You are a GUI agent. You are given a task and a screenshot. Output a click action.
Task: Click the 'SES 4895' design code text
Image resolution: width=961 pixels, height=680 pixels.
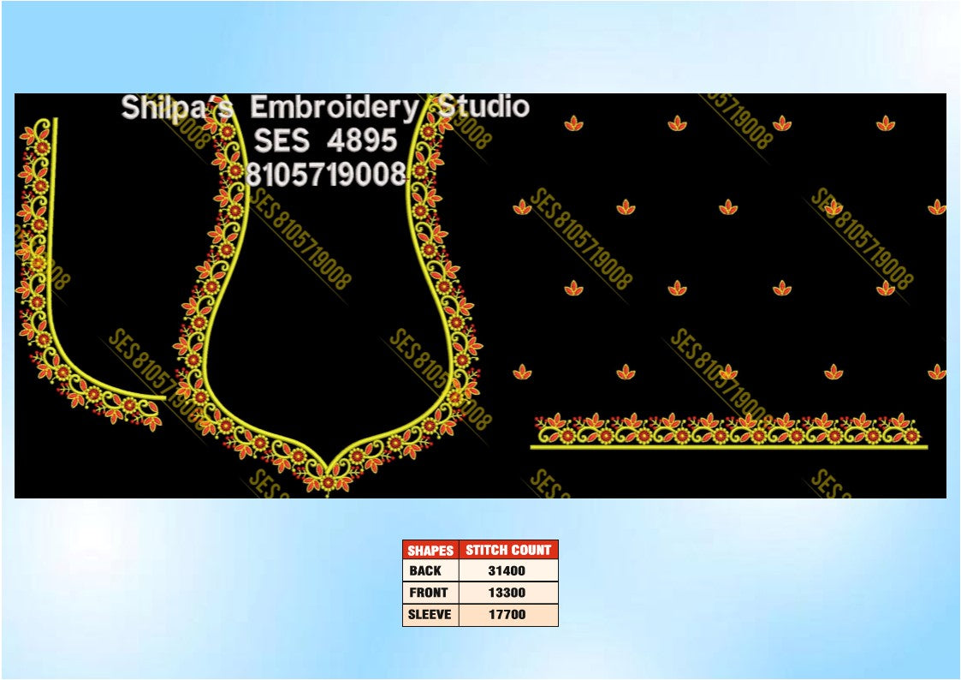click(325, 140)
